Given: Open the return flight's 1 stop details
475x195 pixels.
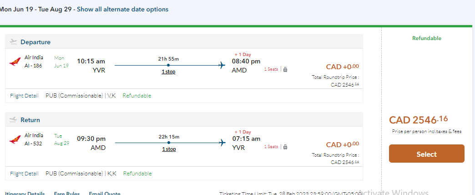Looking at the screenshot, I should point(168,149).
